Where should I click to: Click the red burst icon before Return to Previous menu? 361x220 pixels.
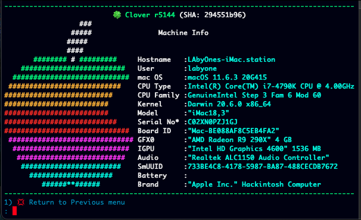tap(21, 202)
